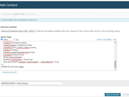
Task: Place cursor on the WHERE v.VolumeType line
Action: [x=18, y=59]
